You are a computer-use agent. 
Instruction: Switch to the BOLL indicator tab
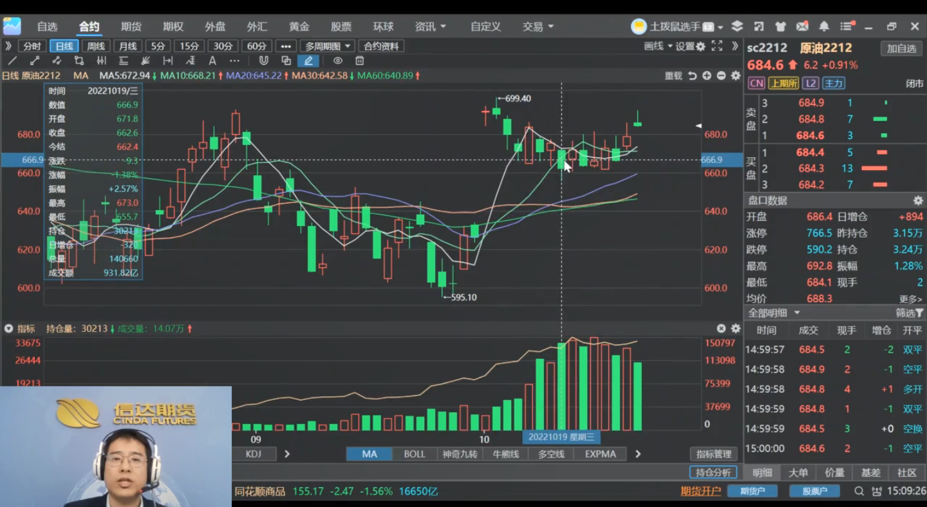click(x=415, y=454)
